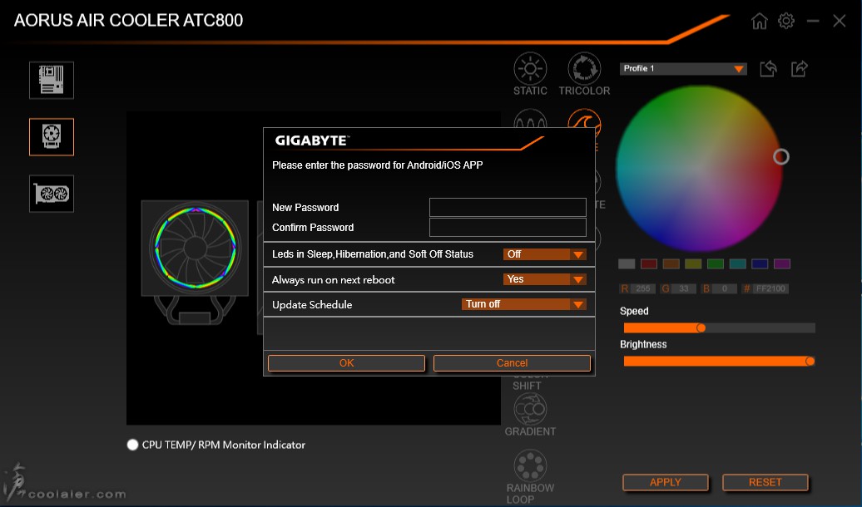The height and width of the screenshot is (507, 862).
Task: Open the Update Schedule dropdown
Action: [523, 304]
